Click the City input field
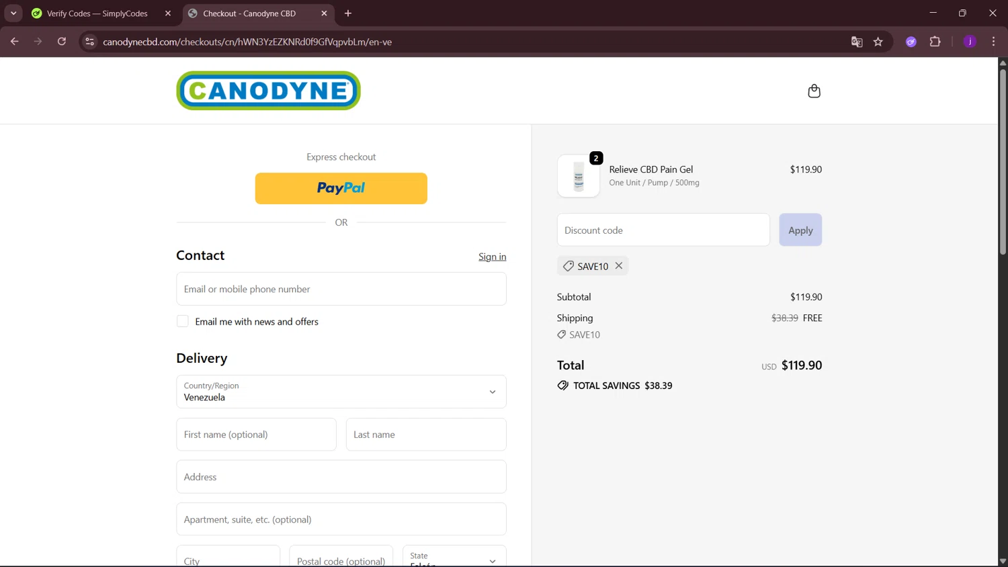Screen dimensions: 1008x567 (228, 556)
